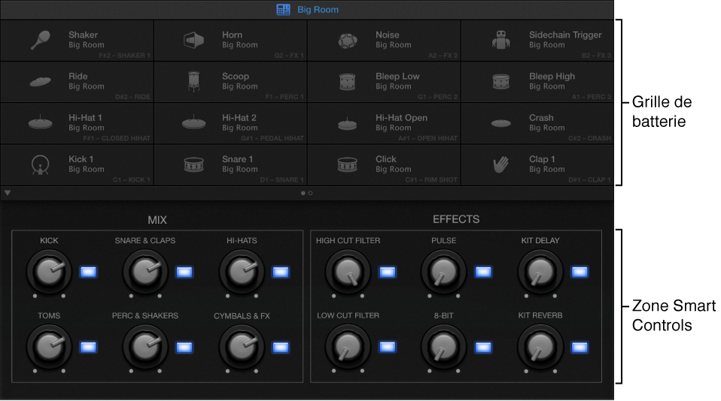
Task: Click the "Clap 1" pad name
Action: point(542,159)
